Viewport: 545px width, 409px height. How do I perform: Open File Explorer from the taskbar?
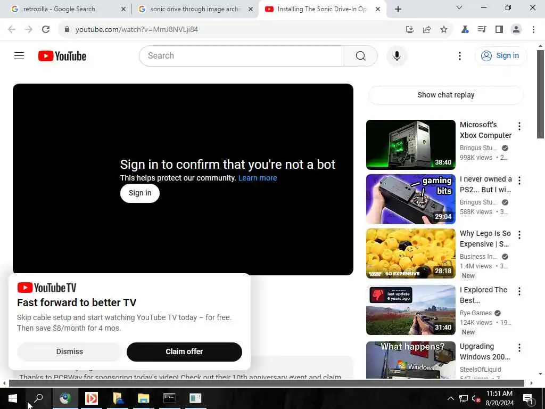[143, 398]
